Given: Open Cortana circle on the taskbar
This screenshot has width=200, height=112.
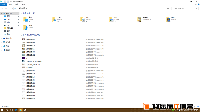Looking at the screenshot, I should click(x=7, y=110).
